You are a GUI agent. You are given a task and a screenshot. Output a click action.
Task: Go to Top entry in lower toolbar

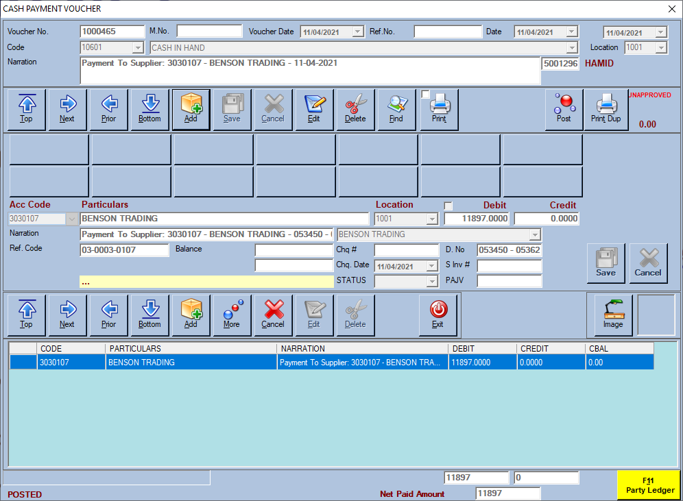(27, 315)
